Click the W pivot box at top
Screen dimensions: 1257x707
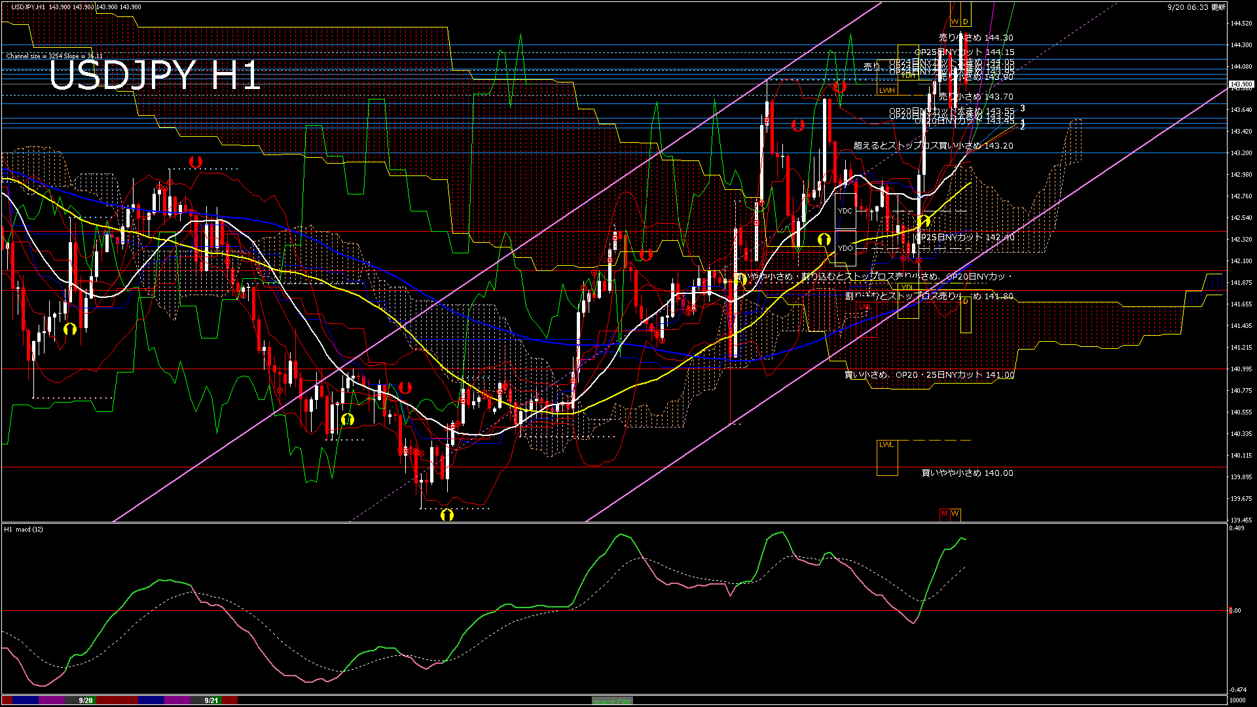click(955, 22)
